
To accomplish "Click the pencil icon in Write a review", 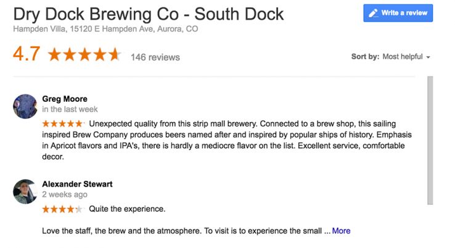I will [373, 13].
